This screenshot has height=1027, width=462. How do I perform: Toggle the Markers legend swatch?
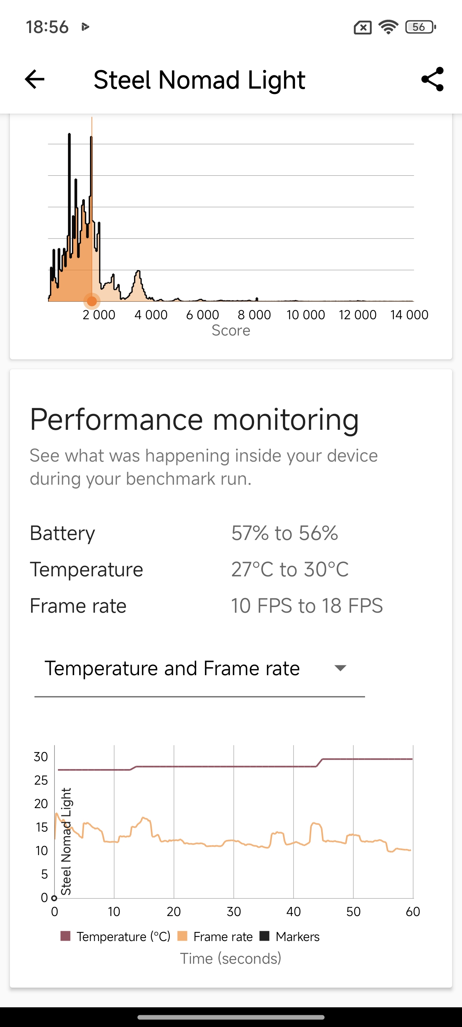(264, 936)
